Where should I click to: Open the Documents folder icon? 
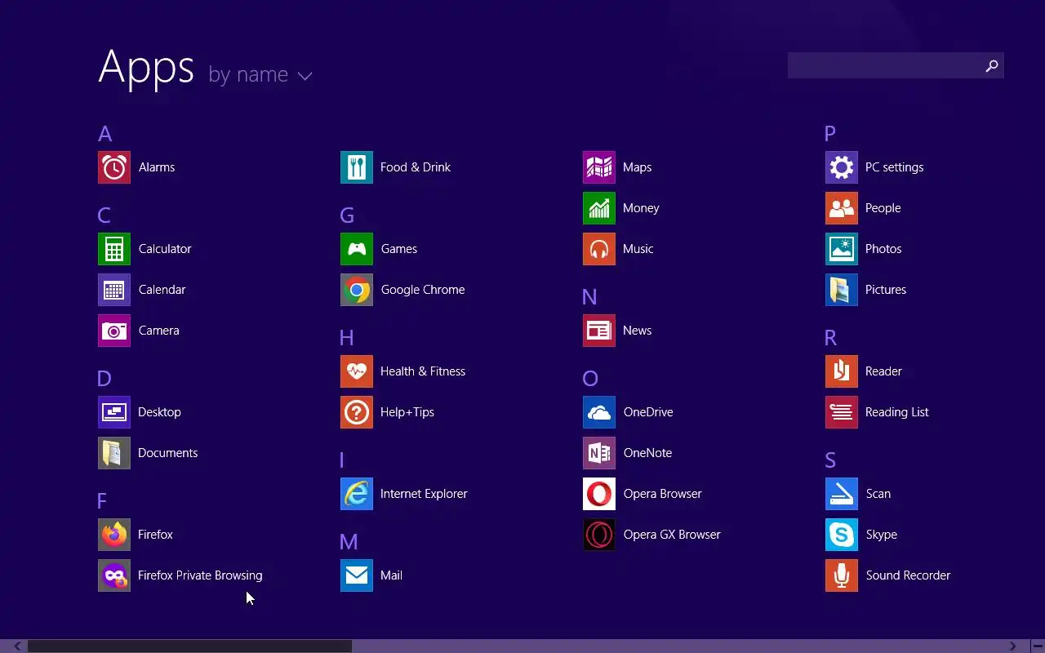coord(114,453)
